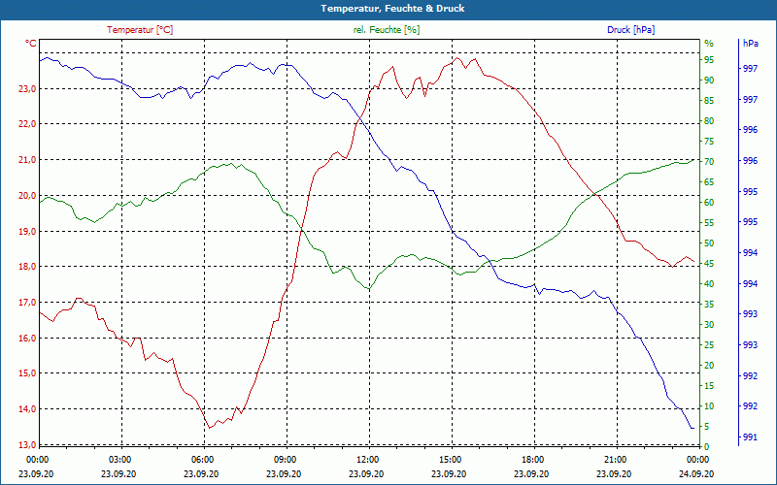Click the blue "hPa" axis unit label

point(751,44)
